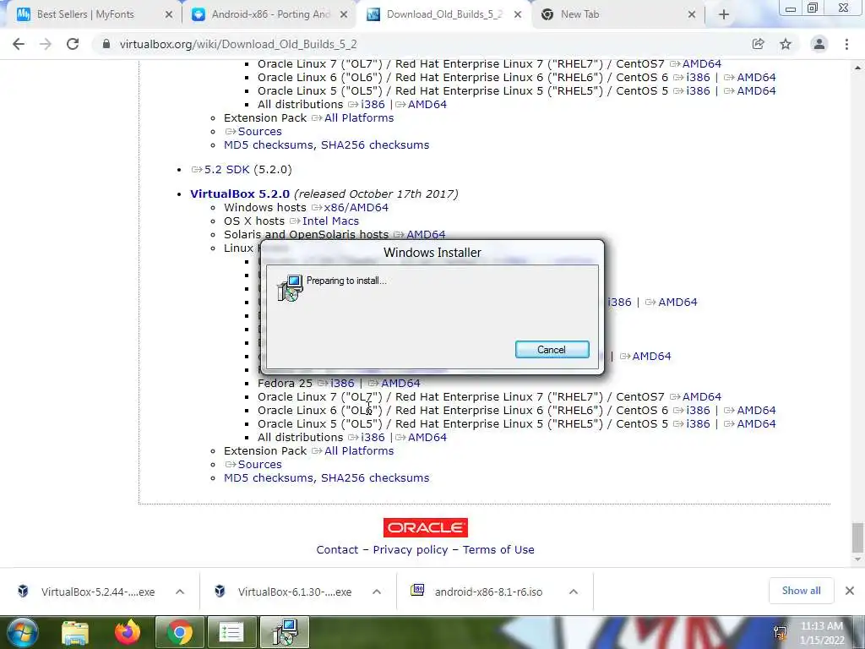Open the Chrome three-dot menu
The width and height of the screenshot is (865, 649).
846,44
